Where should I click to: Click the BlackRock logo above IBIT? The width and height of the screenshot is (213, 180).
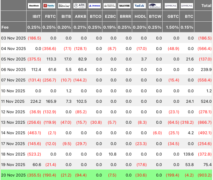coord(34,6)
